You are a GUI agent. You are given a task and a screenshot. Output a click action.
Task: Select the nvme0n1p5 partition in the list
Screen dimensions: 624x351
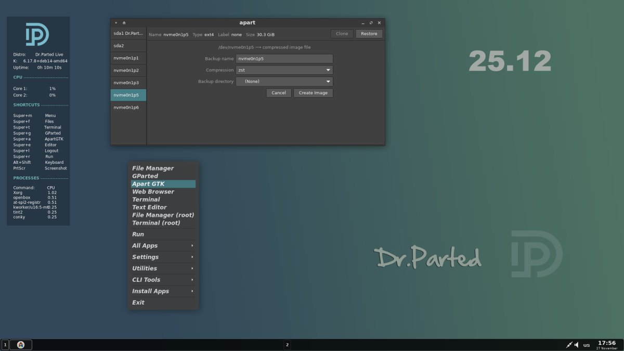point(128,95)
